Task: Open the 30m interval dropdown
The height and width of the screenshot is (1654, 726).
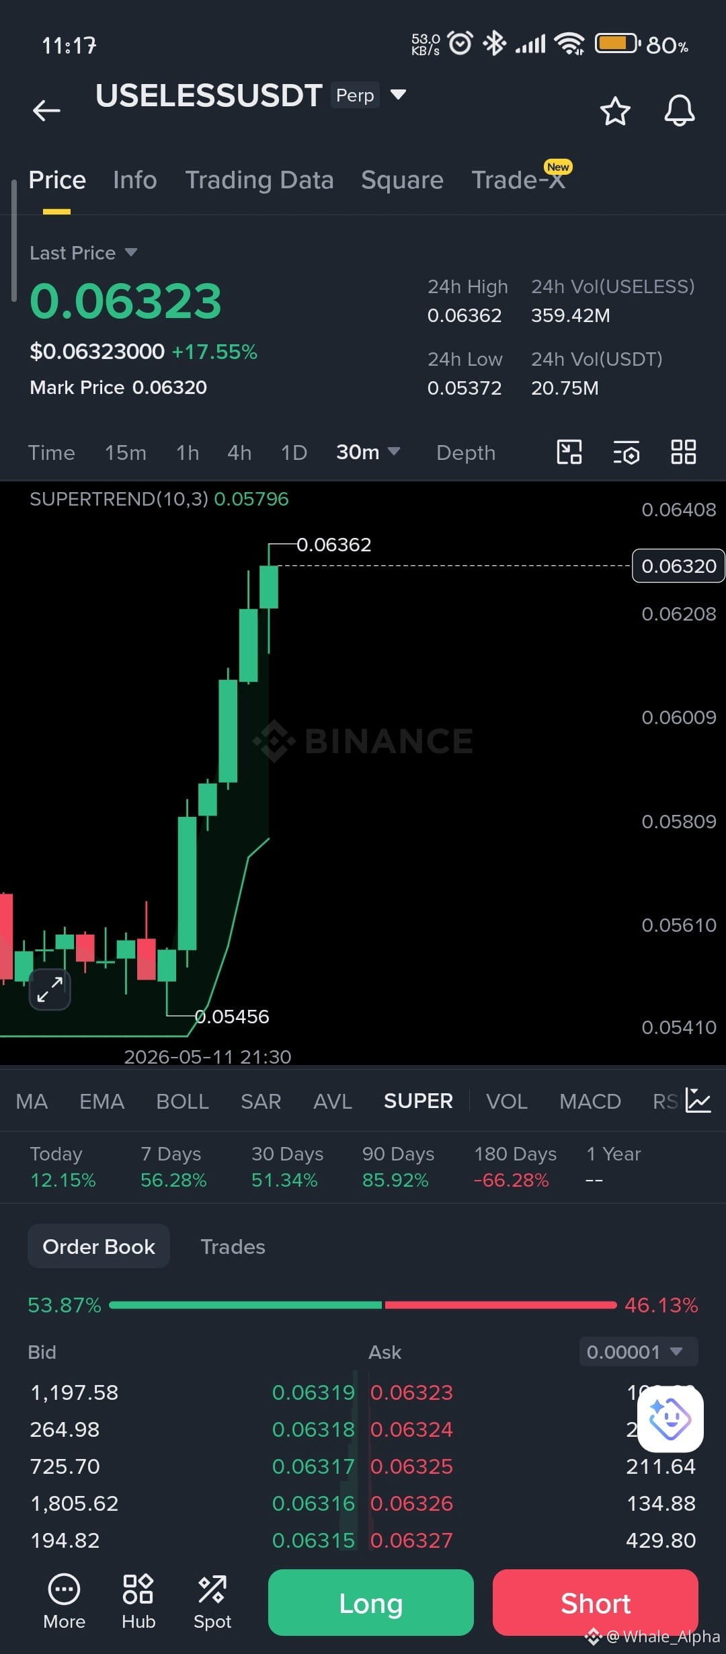Action: 368,452
